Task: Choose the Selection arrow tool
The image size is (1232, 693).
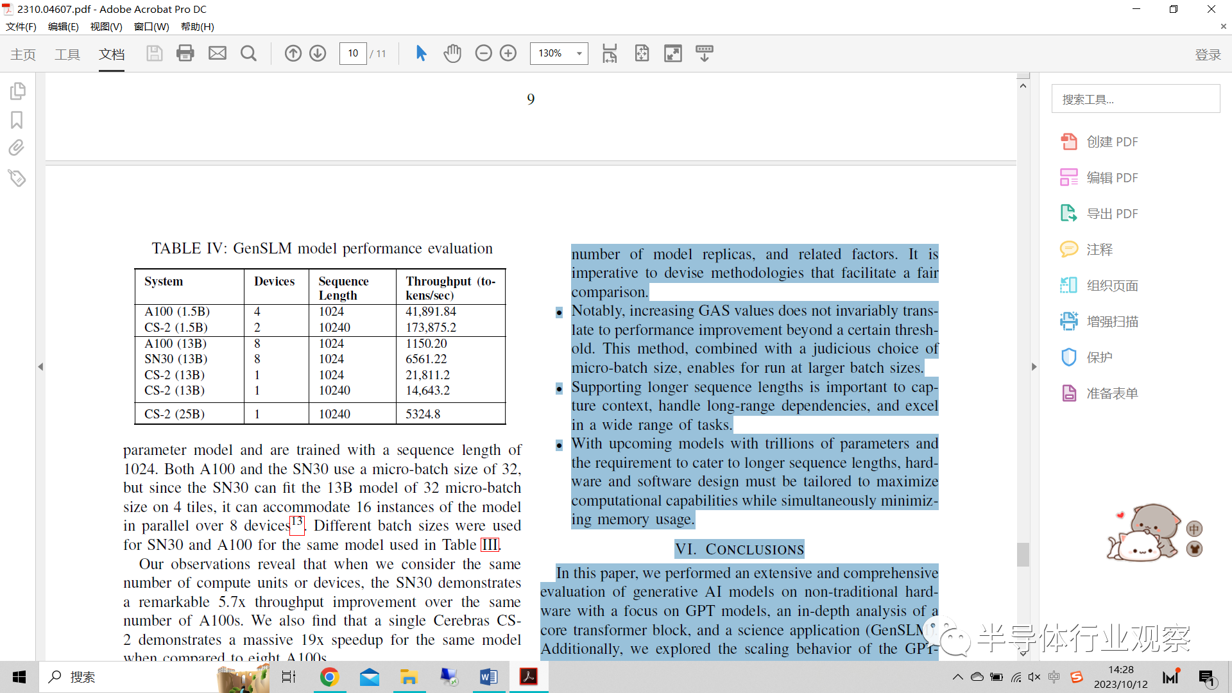Action: tap(421, 53)
